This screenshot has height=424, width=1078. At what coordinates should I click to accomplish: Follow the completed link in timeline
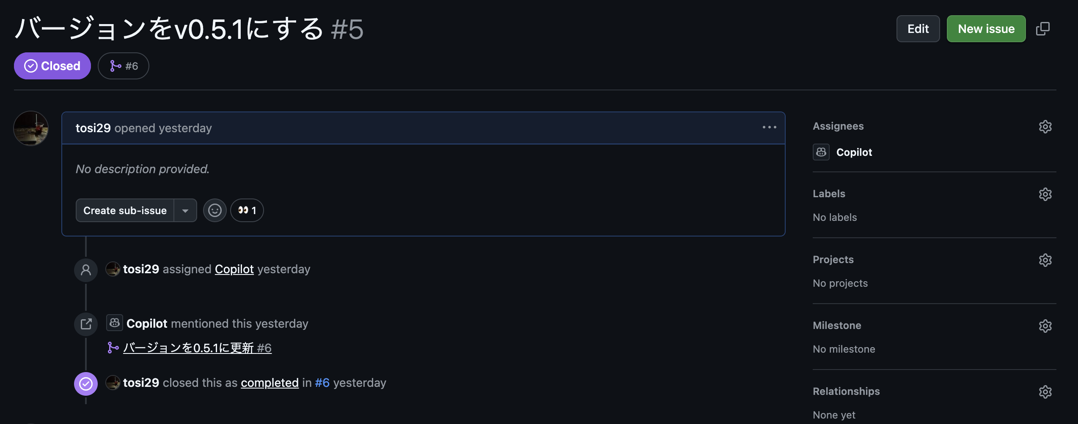pyautogui.click(x=270, y=383)
